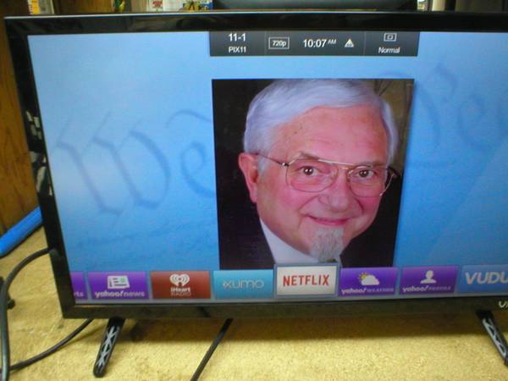Viewport: 508px width, 381px height.
Task: Select the Normal picture mode label
Action: click(390, 50)
